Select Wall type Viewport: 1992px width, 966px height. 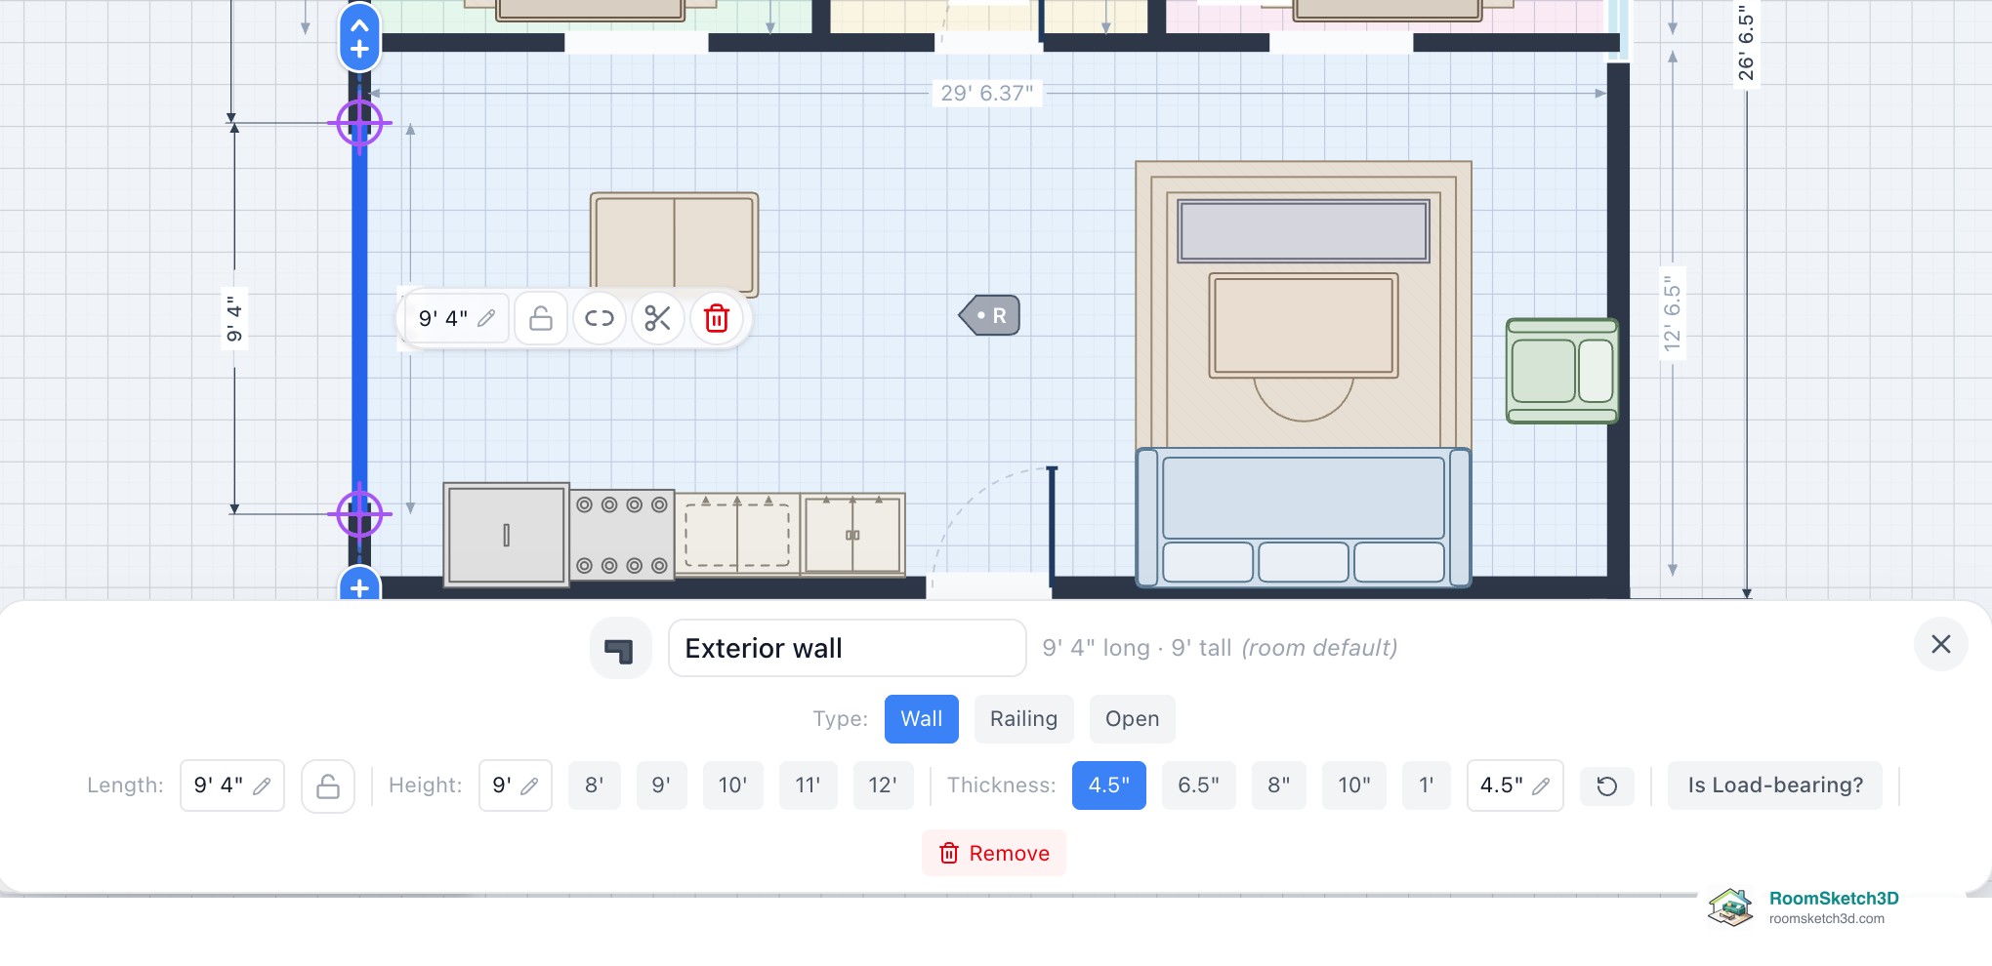click(921, 719)
